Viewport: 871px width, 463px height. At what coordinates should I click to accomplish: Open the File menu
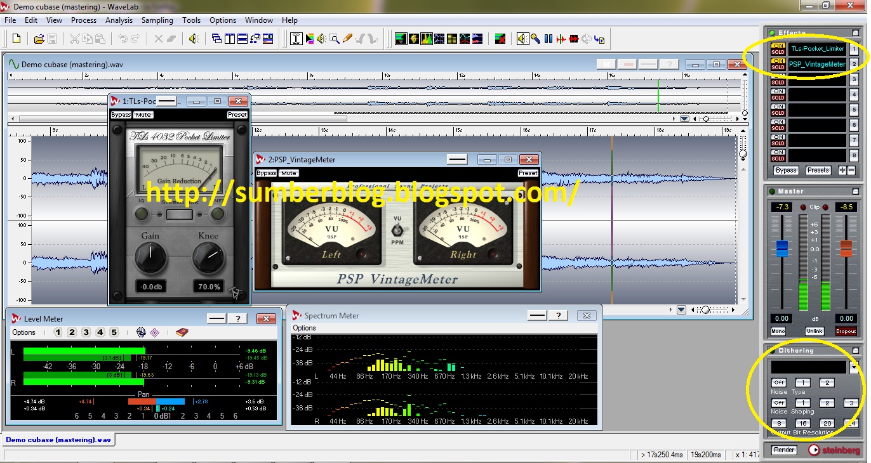pos(10,20)
